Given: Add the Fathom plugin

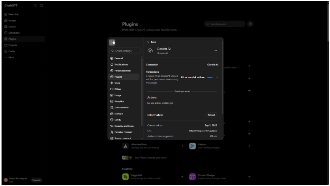Looking at the screenshot, I should point(249,146).
